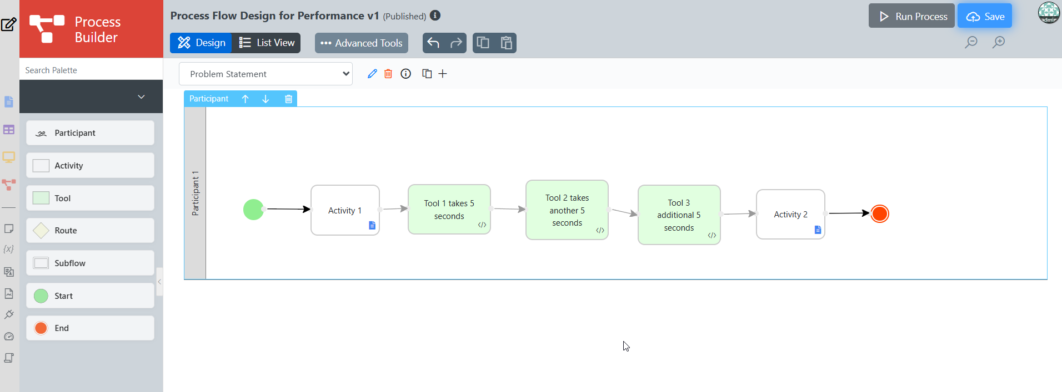1062x392 pixels.
Task: Click the red trash delete process icon
Action: (x=388, y=74)
